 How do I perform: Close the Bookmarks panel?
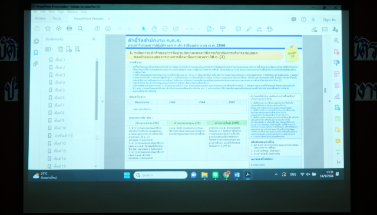[x=94, y=39]
